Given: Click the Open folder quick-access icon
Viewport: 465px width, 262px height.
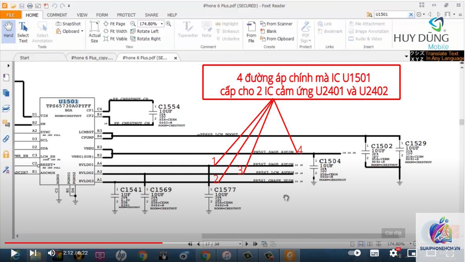Looking at the screenshot, I should [x=13, y=6].
